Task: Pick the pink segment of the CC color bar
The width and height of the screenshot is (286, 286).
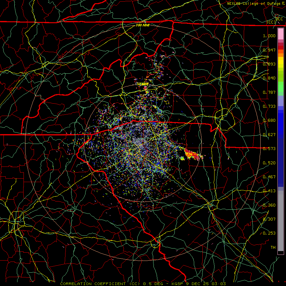Action: 281,34
